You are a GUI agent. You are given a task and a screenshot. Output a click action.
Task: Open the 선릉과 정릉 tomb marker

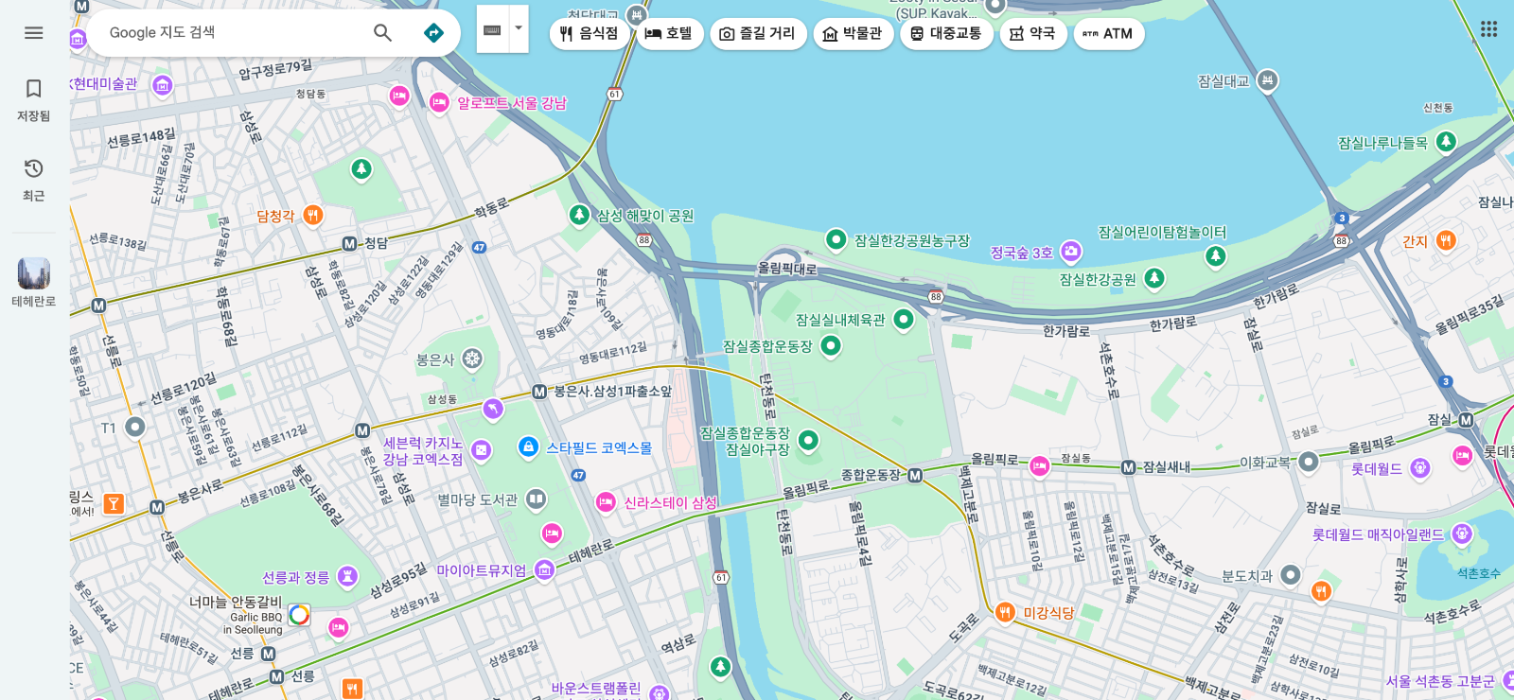click(x=347, y=577)
